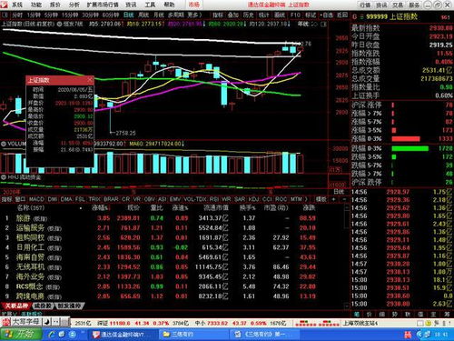Sort the list by the 涨幅% column
454x341 pixels.
click(101, 208)
